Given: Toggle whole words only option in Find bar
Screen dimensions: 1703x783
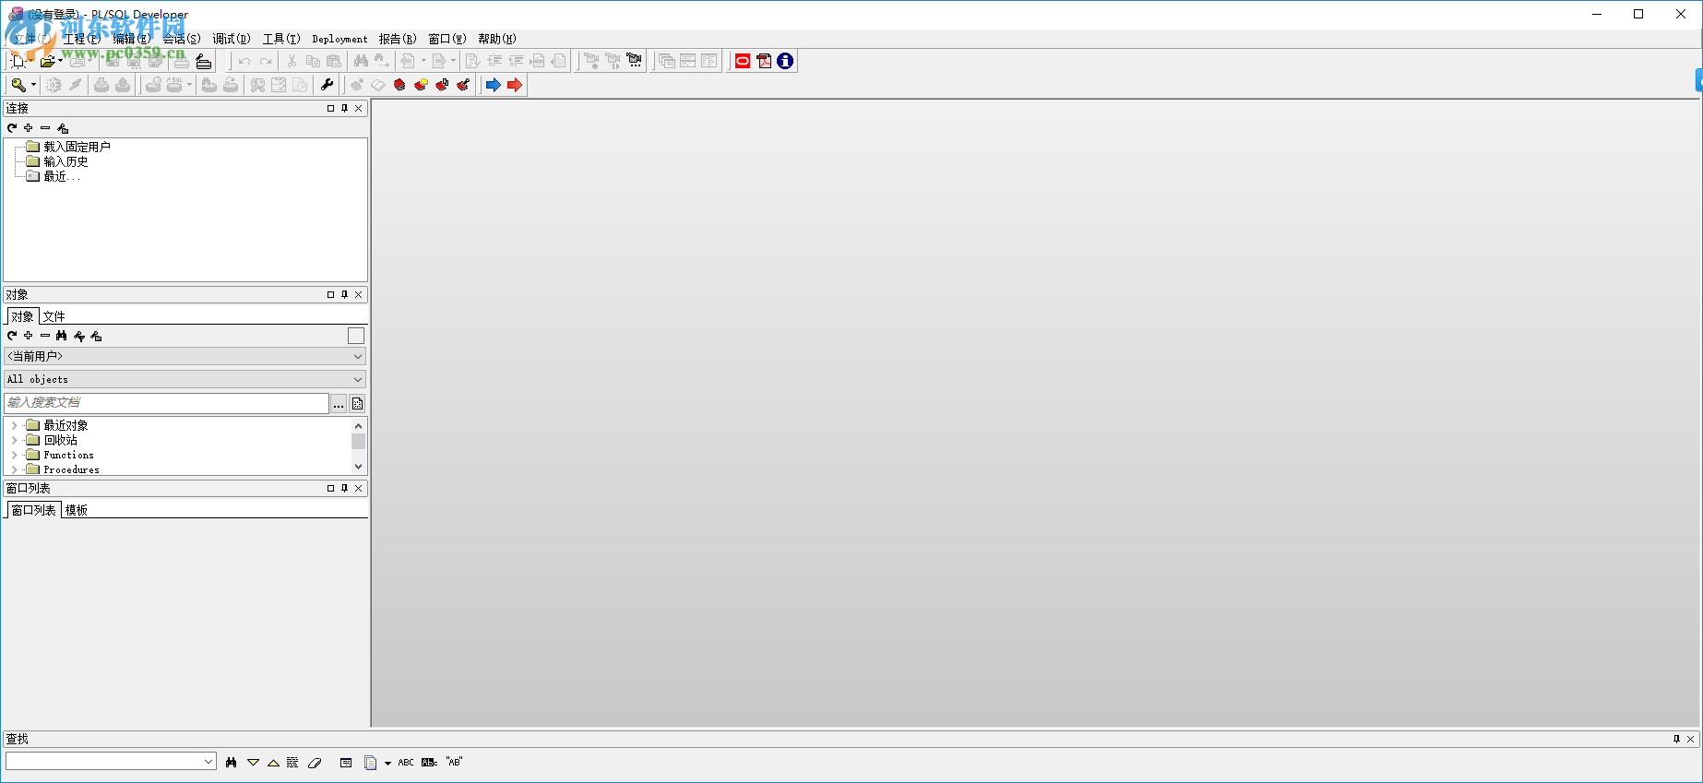Looking at the screenshot, I should click(x=429, y=763).
